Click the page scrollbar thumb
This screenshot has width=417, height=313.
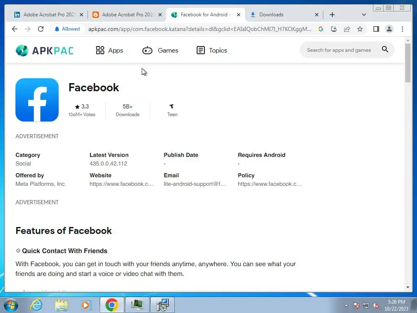click(x=408, y=63)
